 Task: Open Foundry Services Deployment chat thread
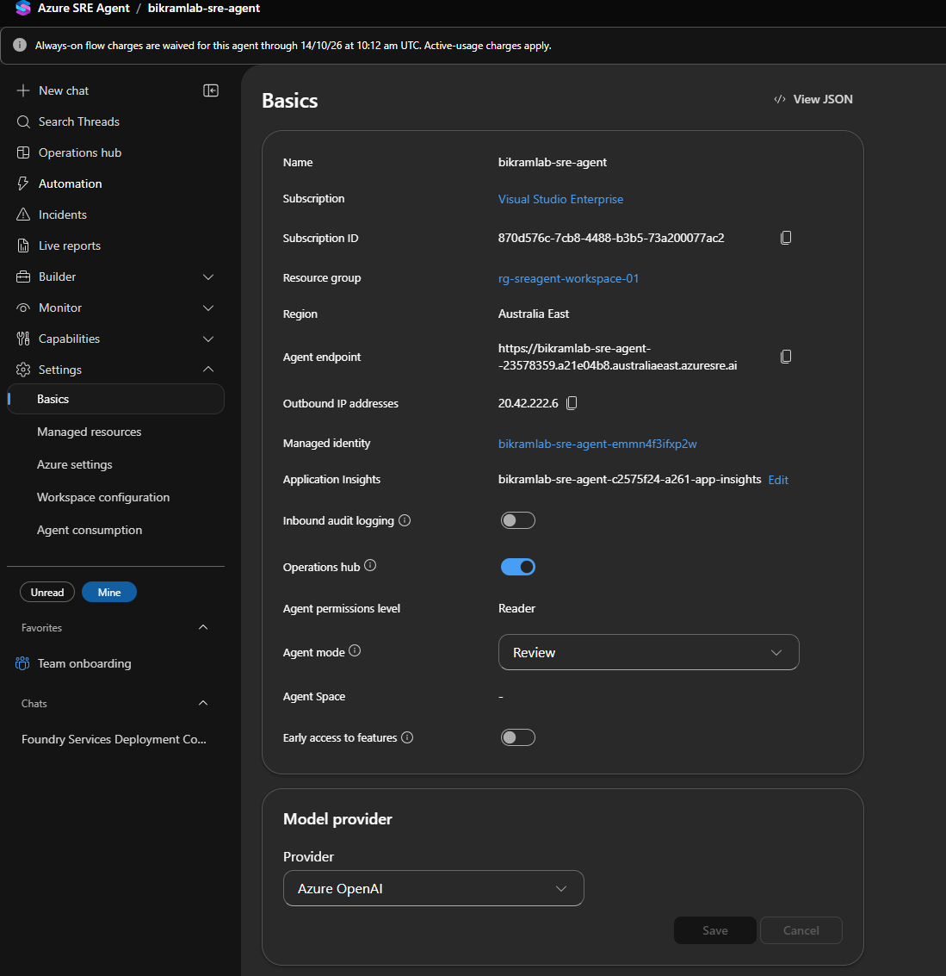tap(114, 739)
